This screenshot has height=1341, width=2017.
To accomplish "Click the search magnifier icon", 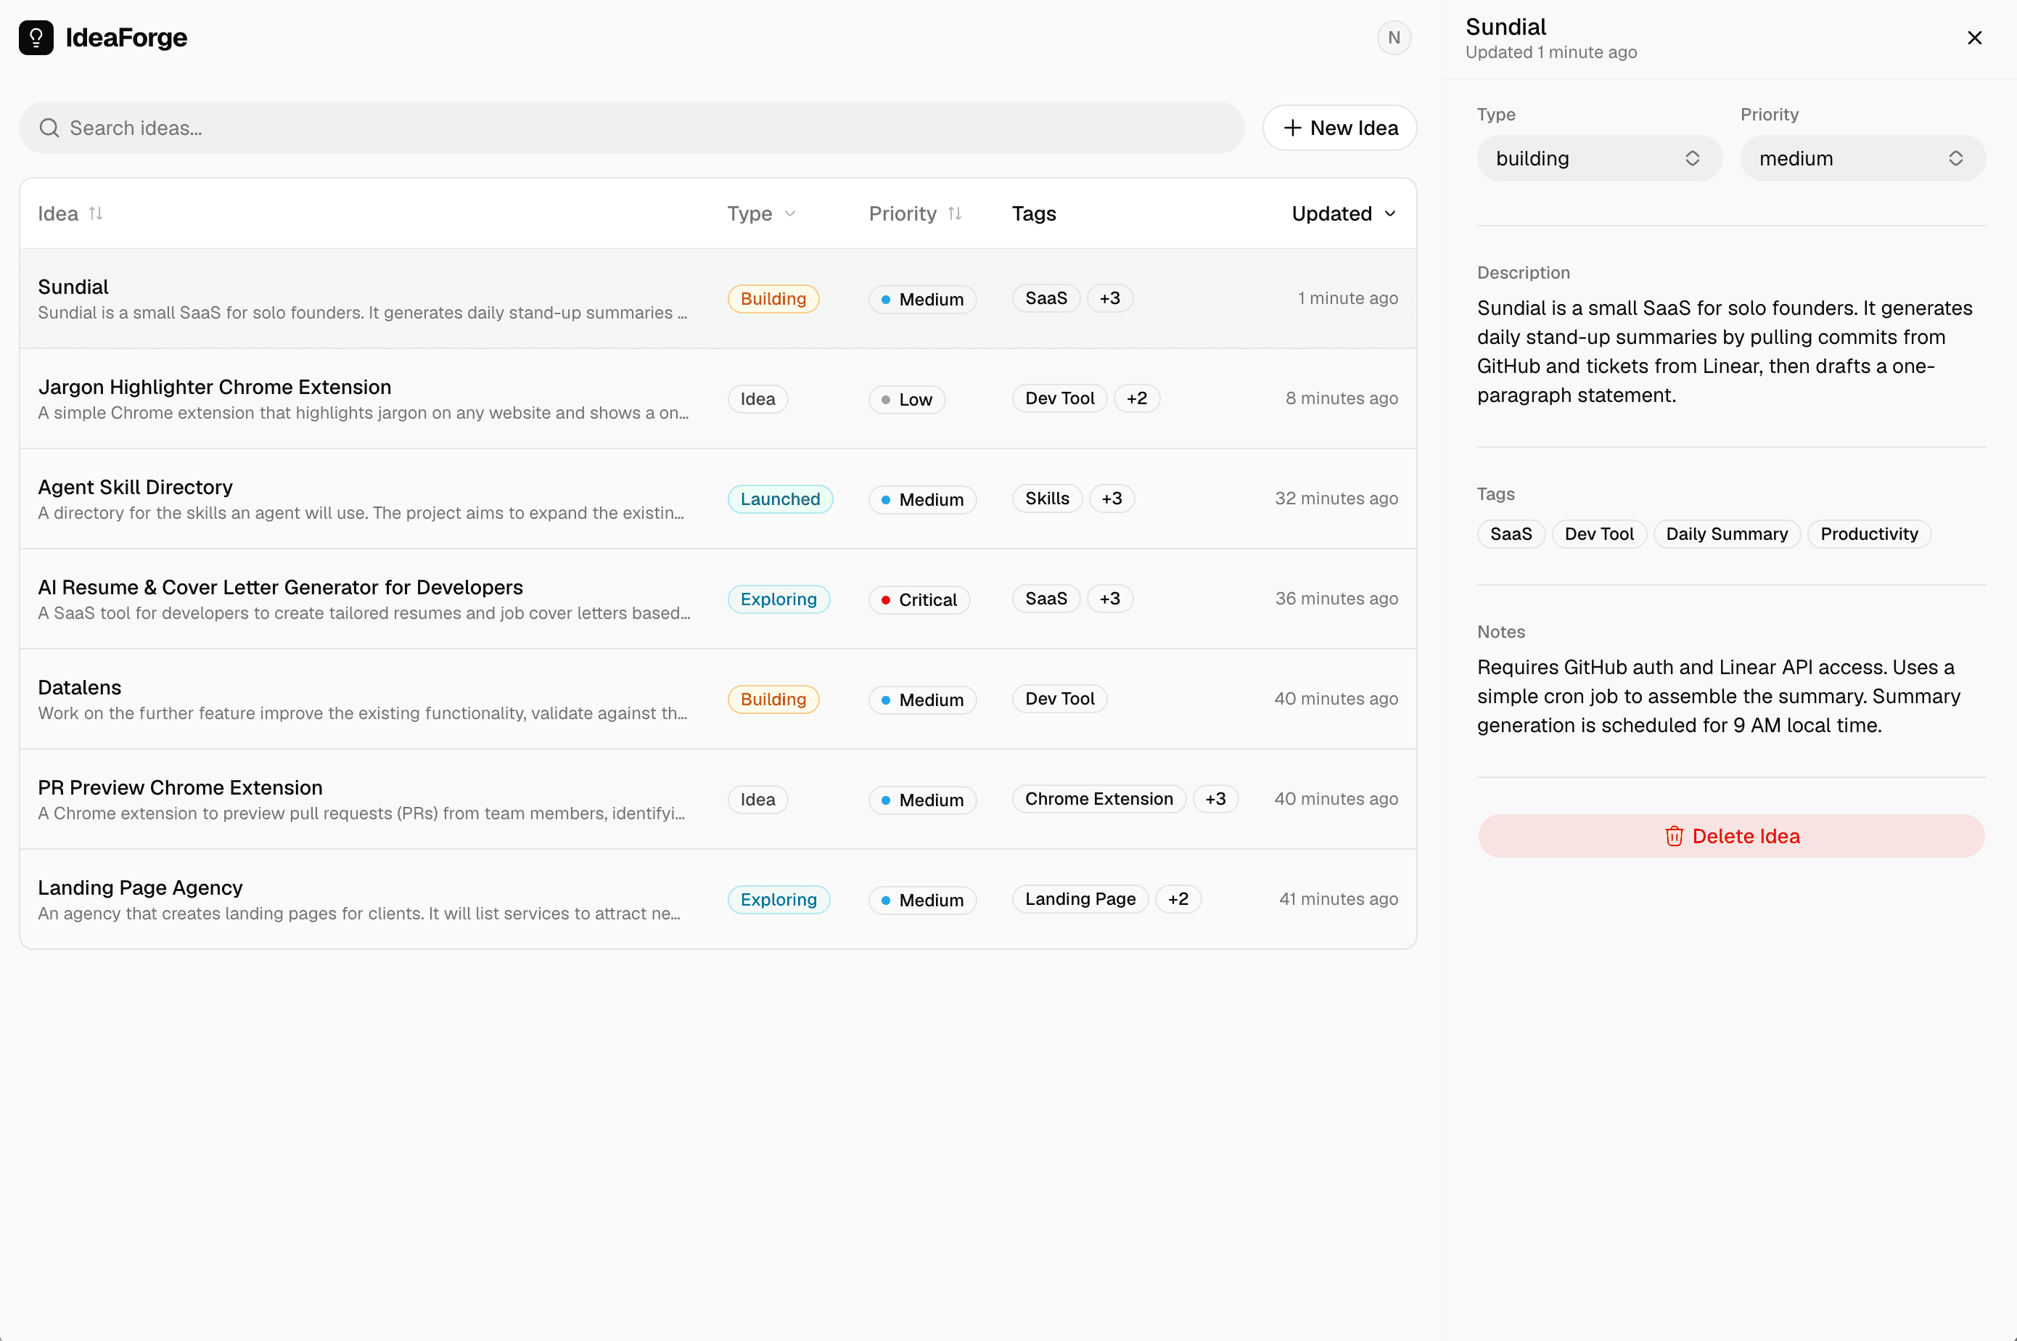I will (x=49, y=128).
